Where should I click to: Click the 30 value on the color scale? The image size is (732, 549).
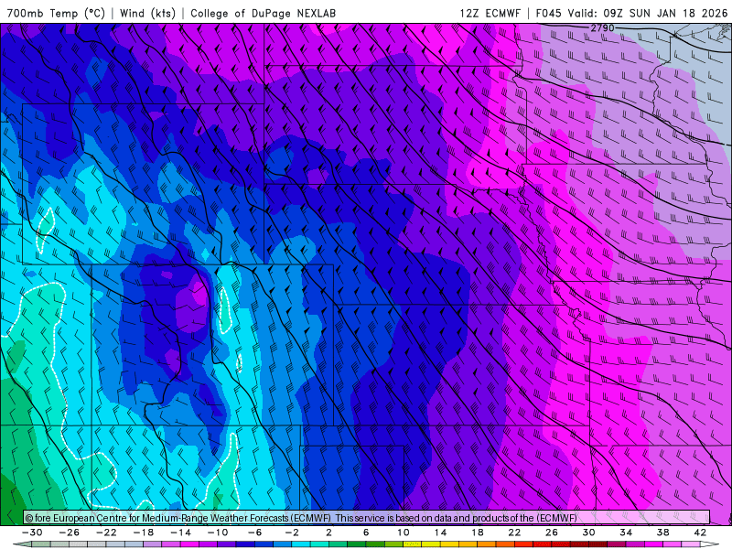click(x=588, y=533)
